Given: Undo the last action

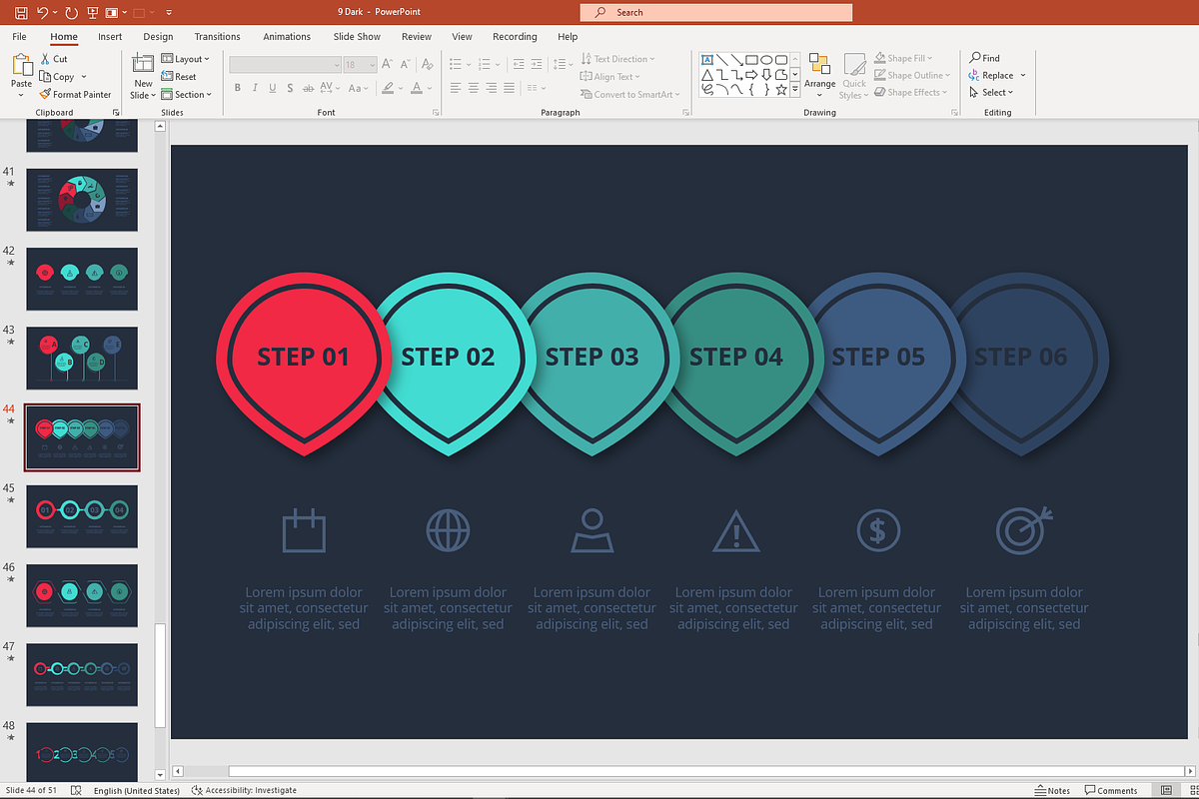Looking at the screenshot, I should pos(42,12).
